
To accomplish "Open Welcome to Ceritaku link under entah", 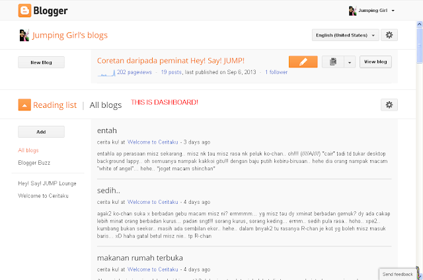I will click(153, 142).
